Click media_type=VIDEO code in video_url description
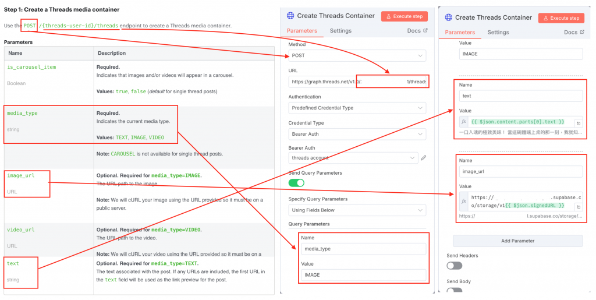 176,230
